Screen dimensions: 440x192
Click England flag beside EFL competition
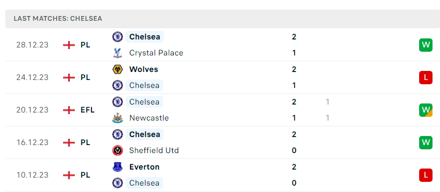[x=69, y=110]
